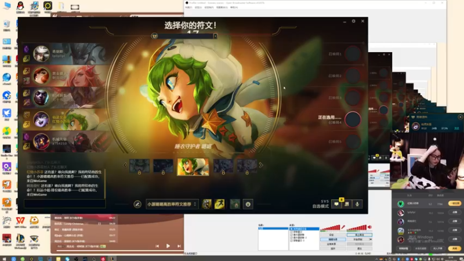Open the emote selector button
Viewport: 464px width, 261px height.
pos(248,204)
